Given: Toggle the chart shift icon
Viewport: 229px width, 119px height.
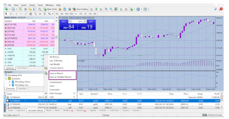Looking at the screenshot, I should click(x=126, y=9).
